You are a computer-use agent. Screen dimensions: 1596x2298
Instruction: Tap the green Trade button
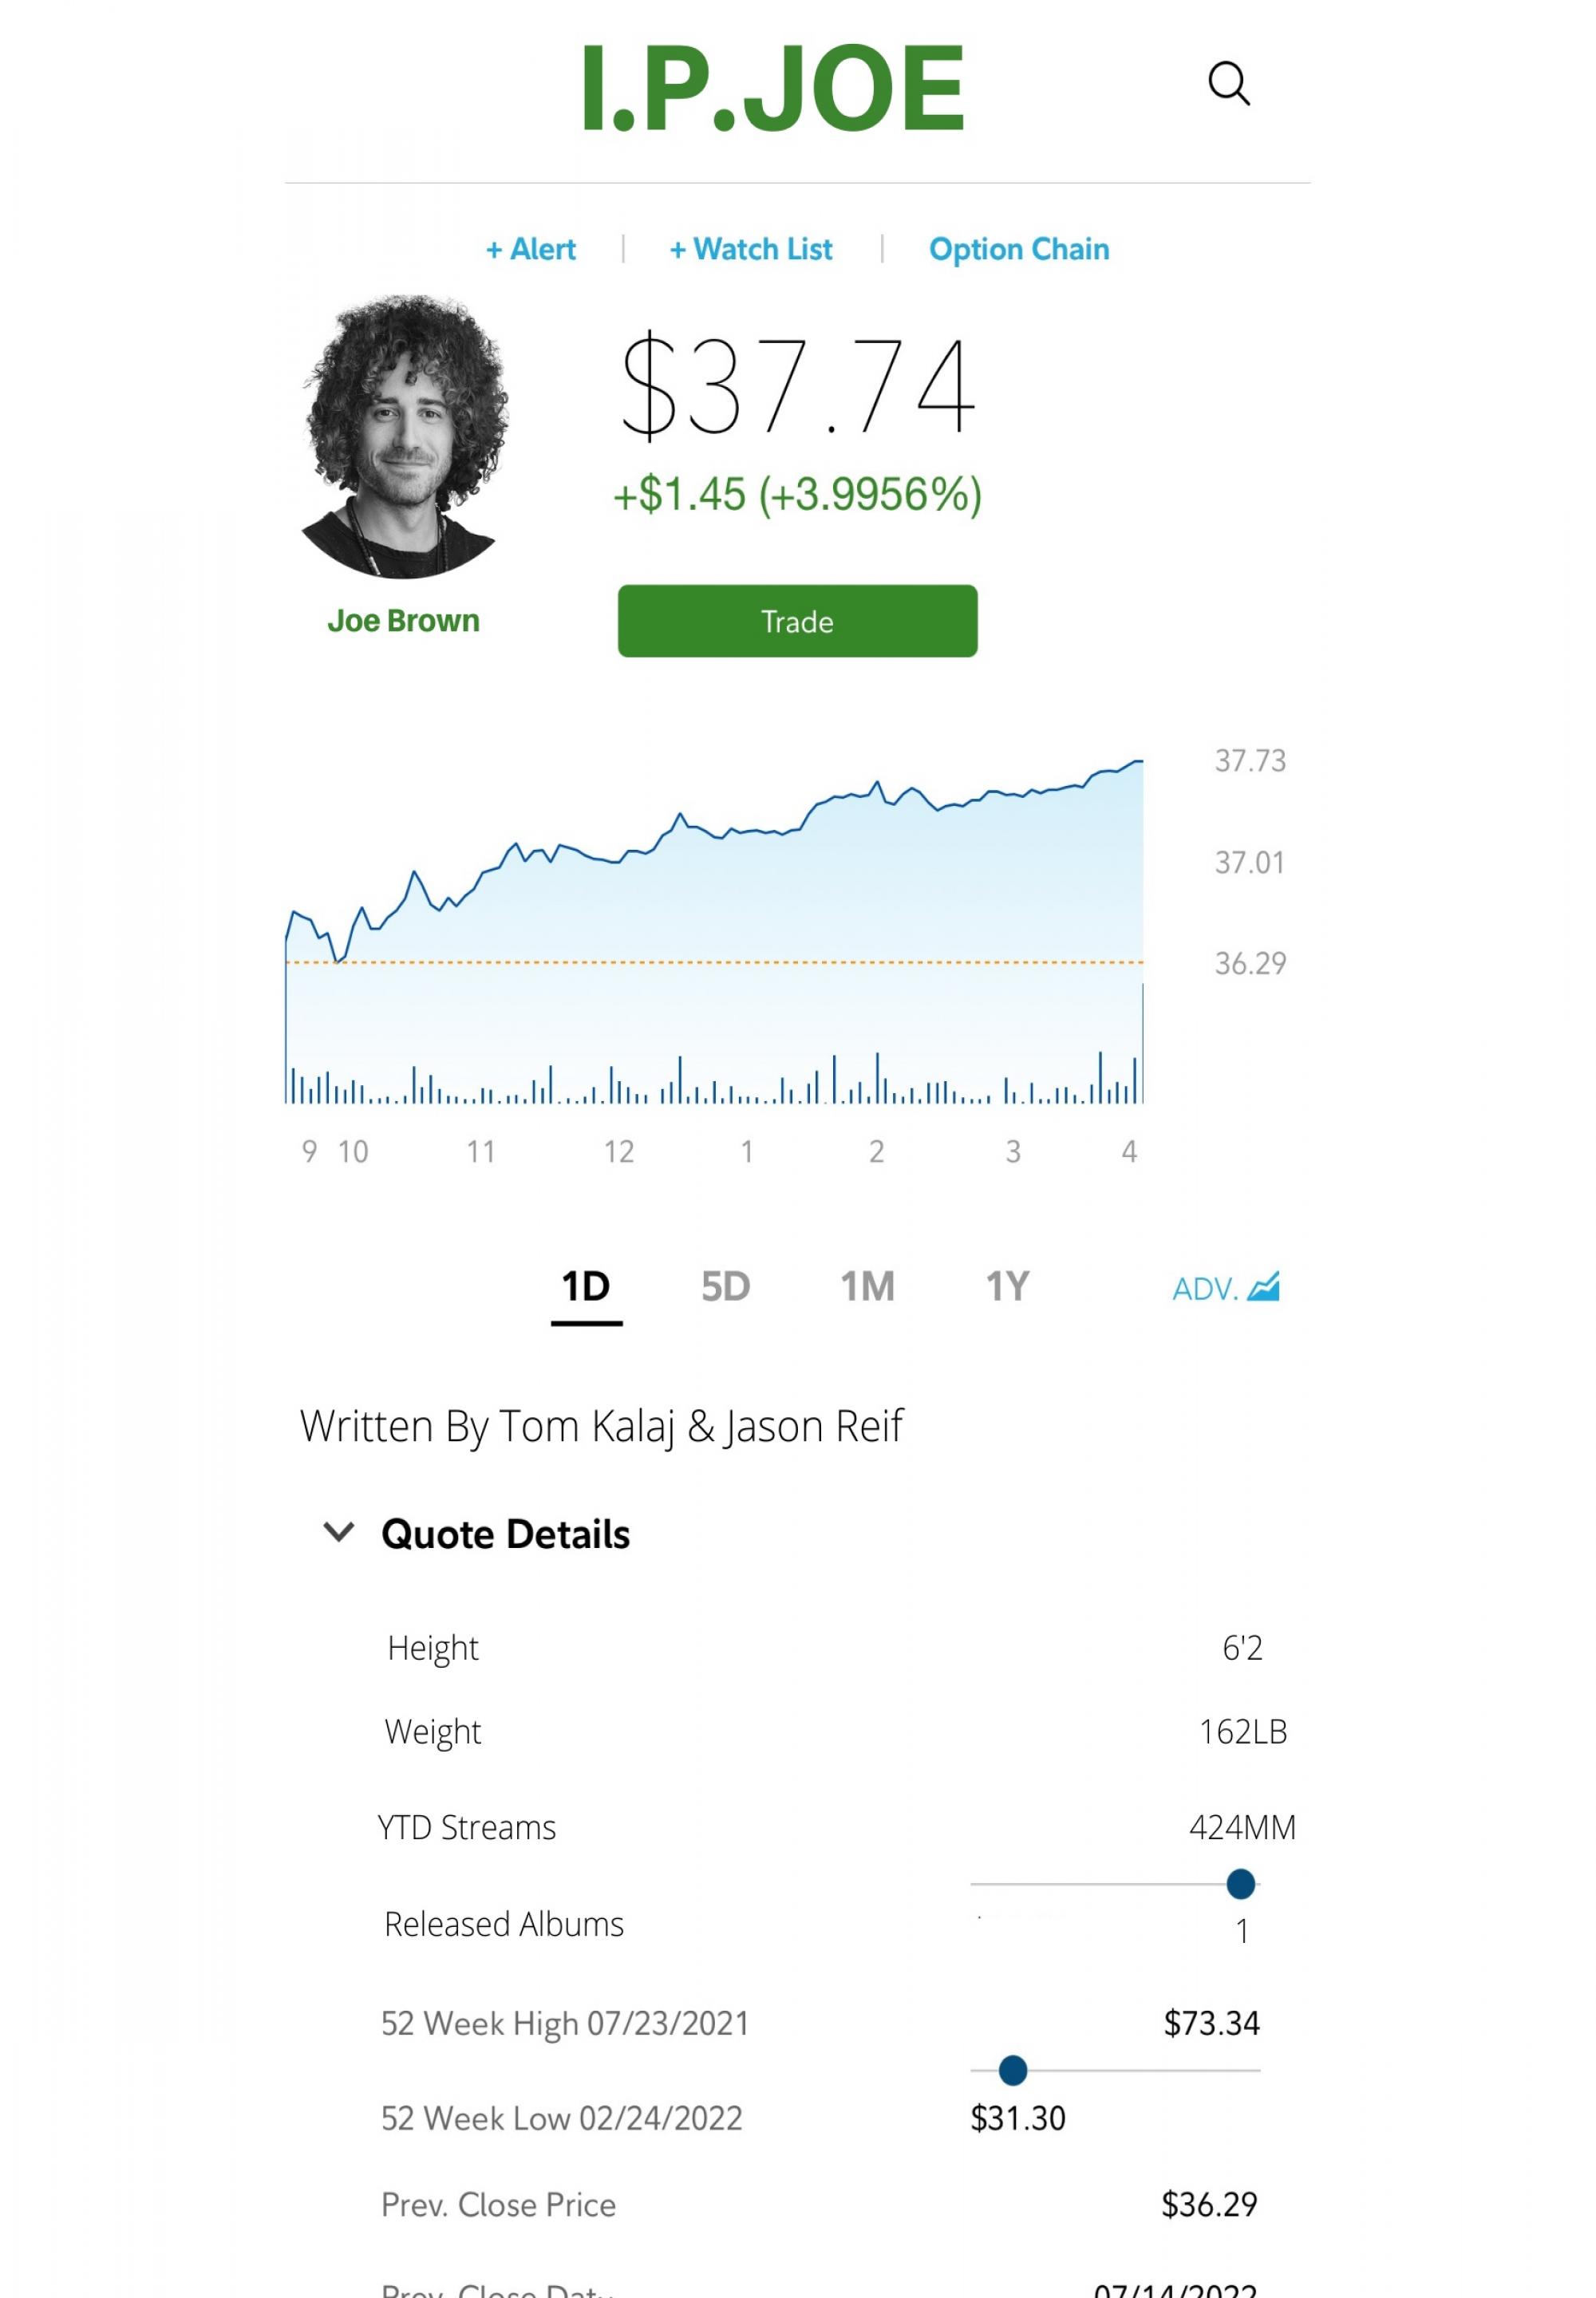pos(797,621)
